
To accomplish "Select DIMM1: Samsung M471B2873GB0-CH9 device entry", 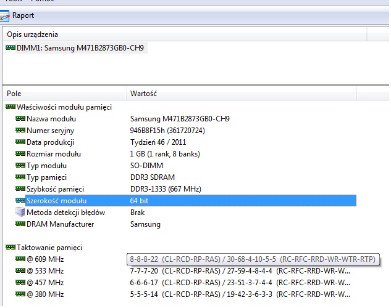I will 80,47.
